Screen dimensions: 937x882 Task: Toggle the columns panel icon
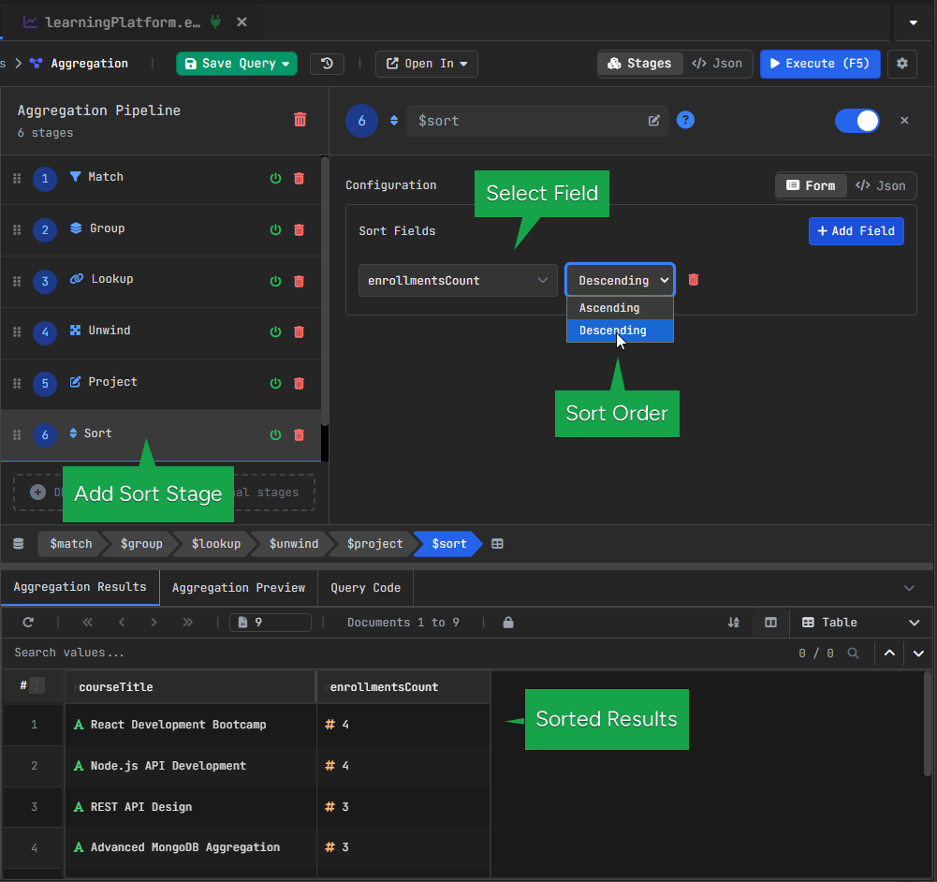pos(771,622)
